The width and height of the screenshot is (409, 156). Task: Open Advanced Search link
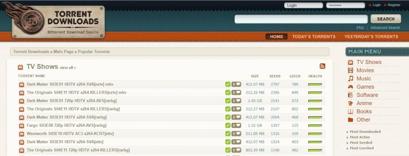(385, 28)
